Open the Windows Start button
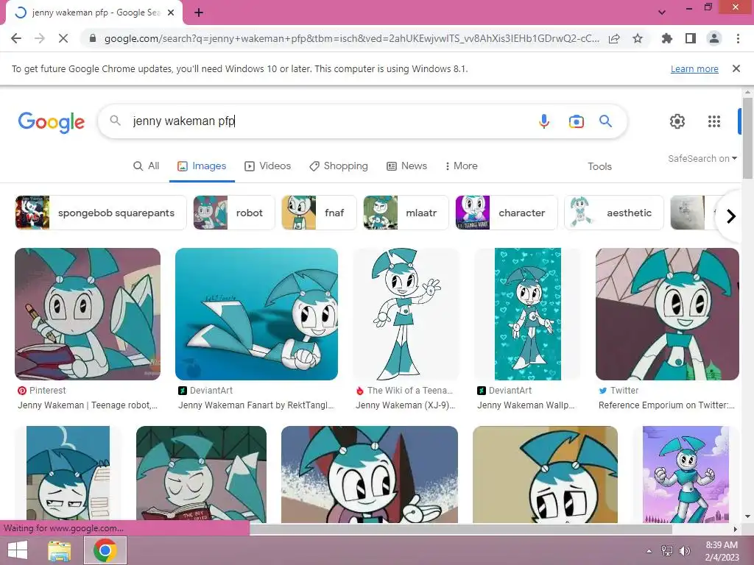 tap(18, 550)
